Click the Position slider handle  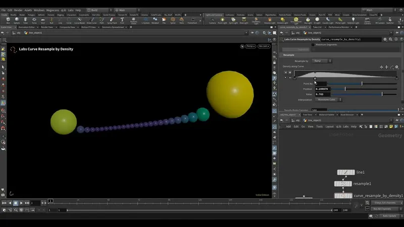(x=345, y=89)
